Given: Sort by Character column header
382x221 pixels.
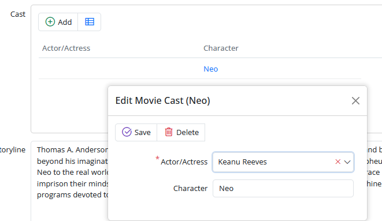Looking at the screenshot, I should (221, 48).
